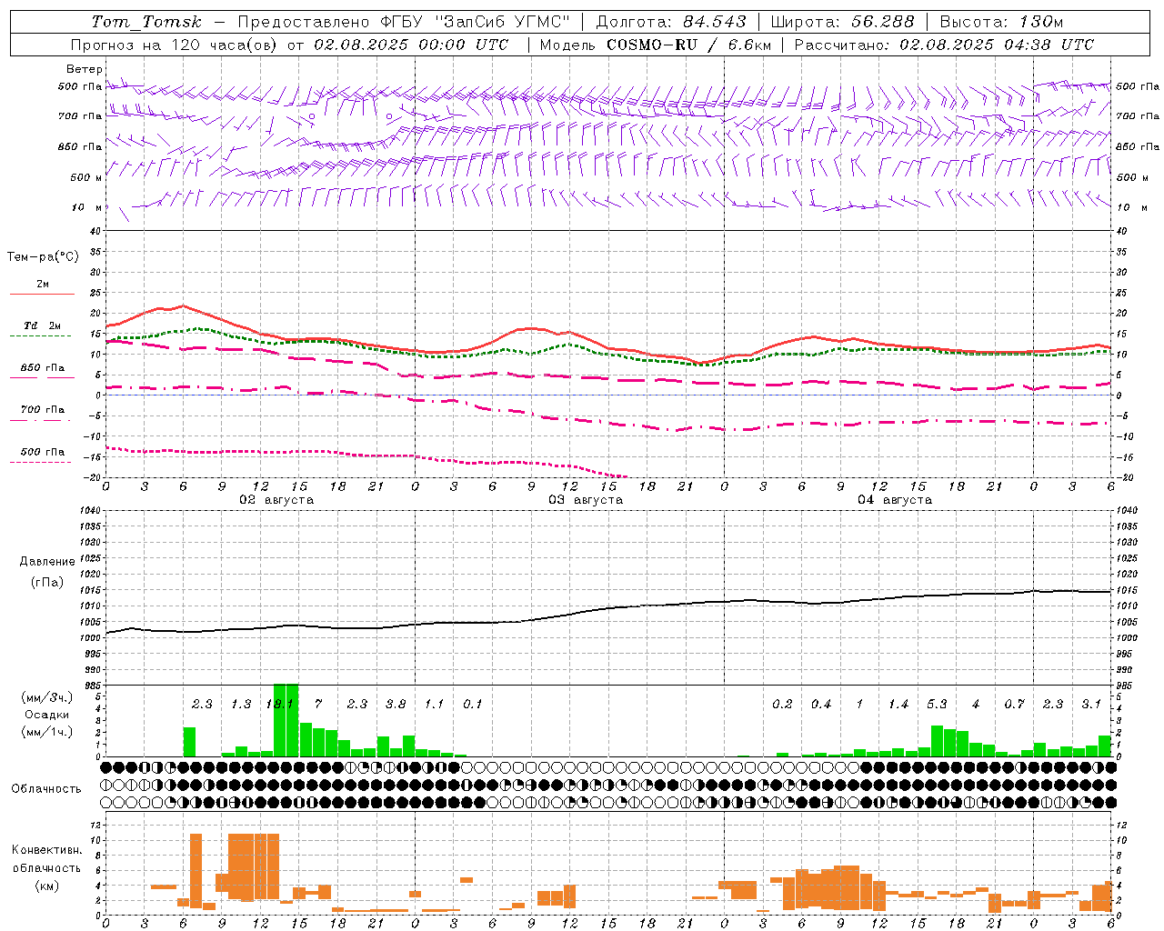This screenshot has height=931, width=1164.
Task: Click the 0.7 precipitation value
Action: (x=1014, y=705)
